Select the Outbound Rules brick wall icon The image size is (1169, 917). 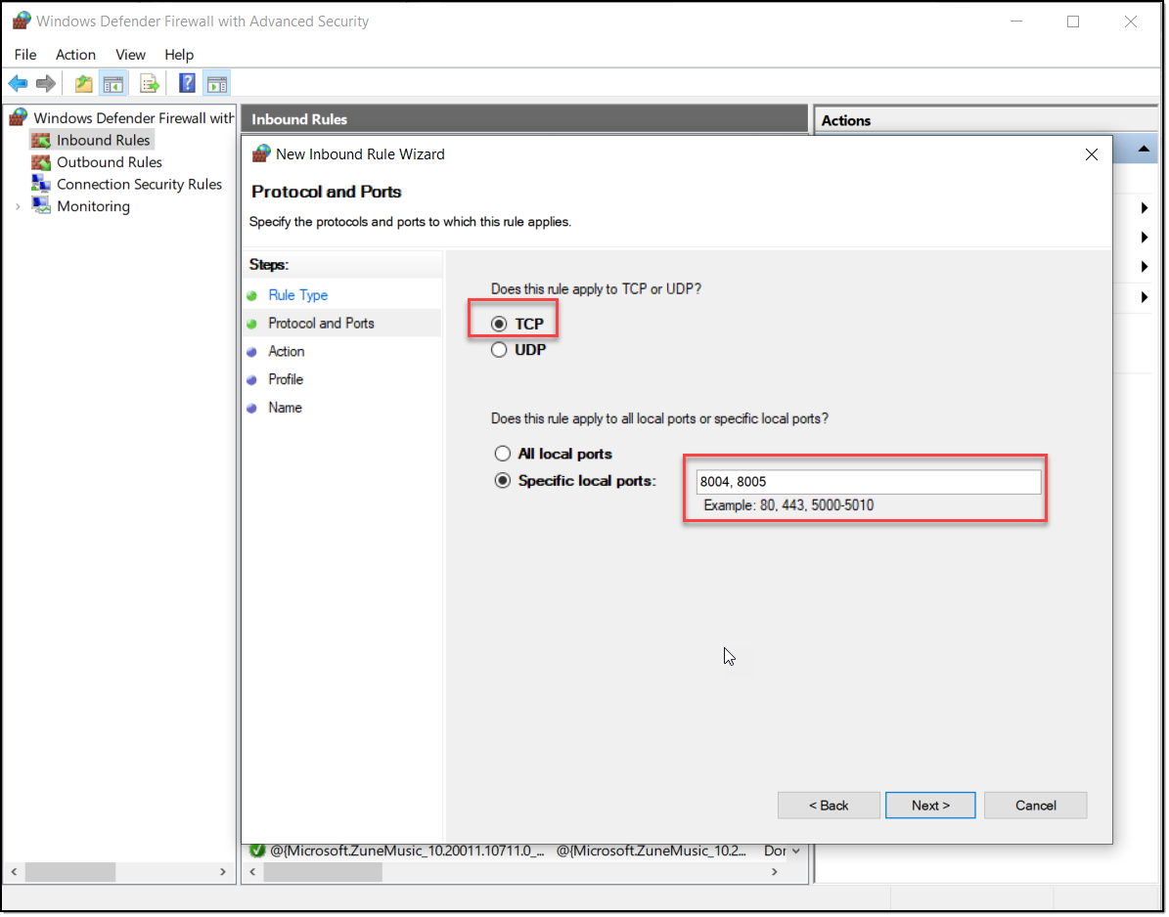click(x=41, y=162)
